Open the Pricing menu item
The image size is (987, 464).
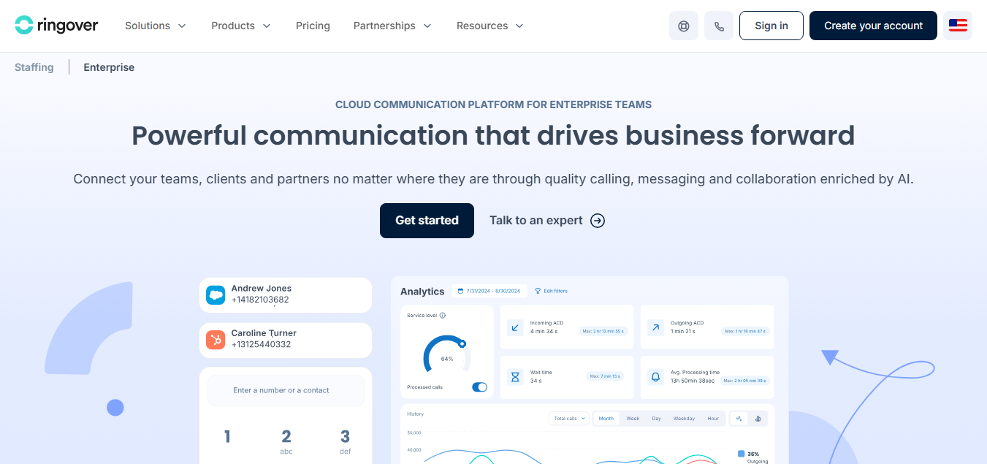tap(313, 26)
